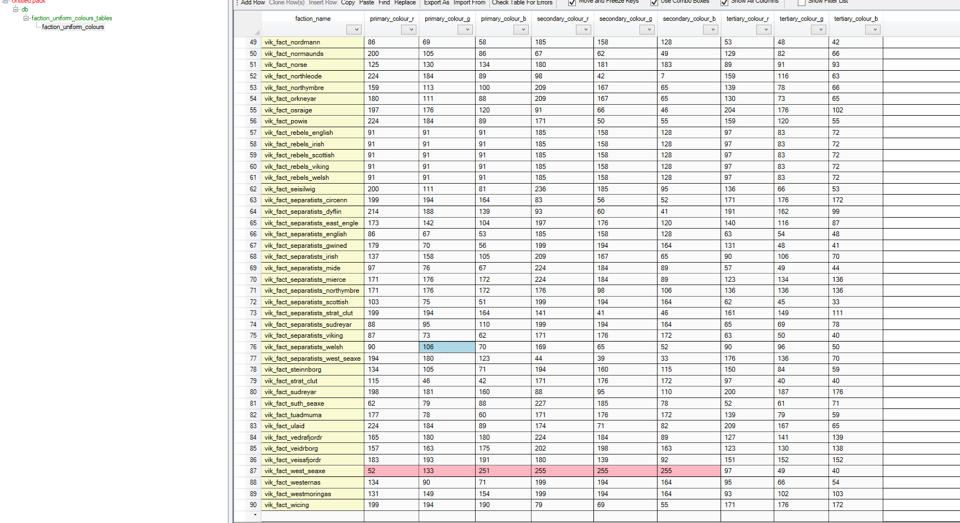Open the faction_name column filter dropdown

click(353, 30)
